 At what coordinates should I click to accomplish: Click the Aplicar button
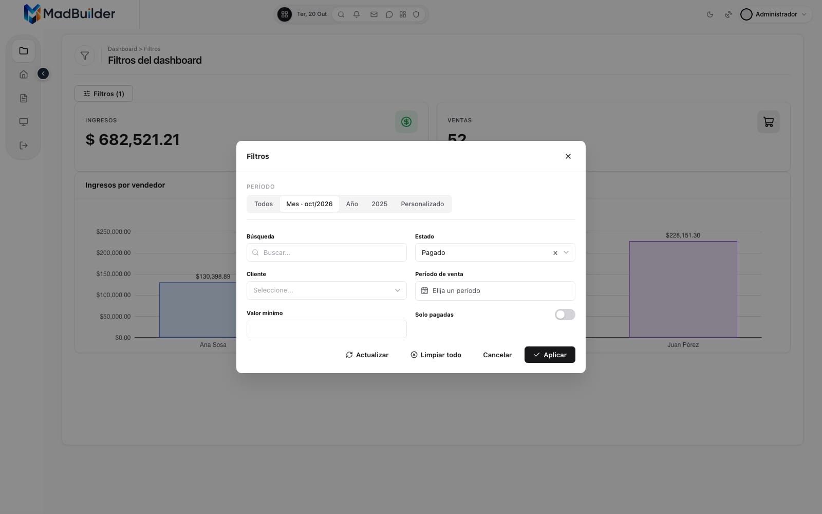point(550,355)
